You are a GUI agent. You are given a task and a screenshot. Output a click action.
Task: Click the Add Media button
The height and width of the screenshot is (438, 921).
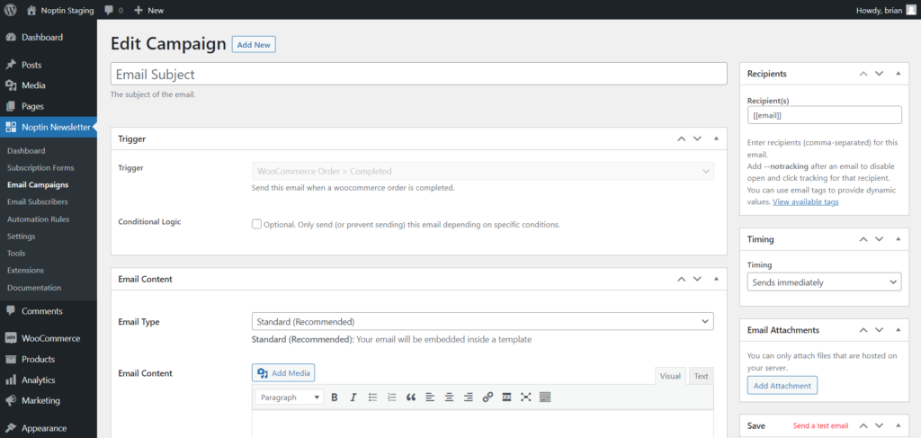284,373
